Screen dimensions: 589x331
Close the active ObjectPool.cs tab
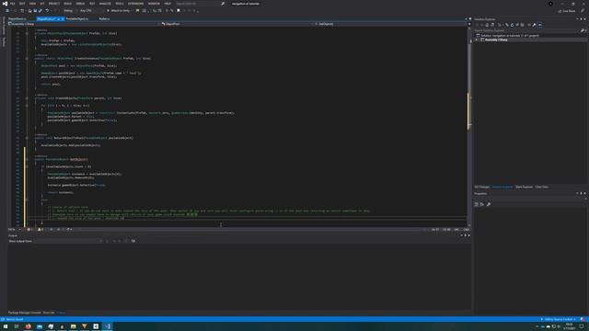(x=63, y=18)
